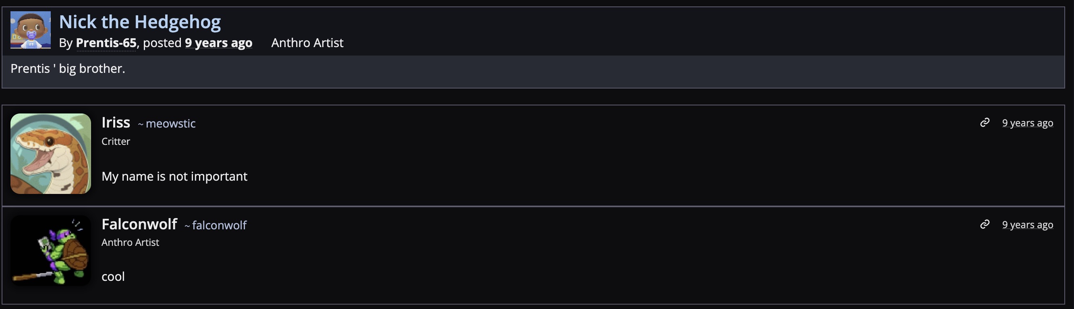Click the submission's "posted 9 years ago" date
The width and height of the screenshot is (1074, 309).
pos(218,43)
